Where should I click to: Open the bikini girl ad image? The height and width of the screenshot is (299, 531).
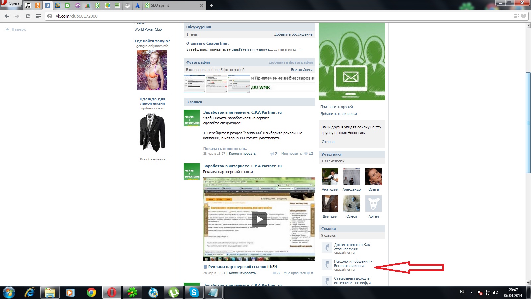click(152, 70)
